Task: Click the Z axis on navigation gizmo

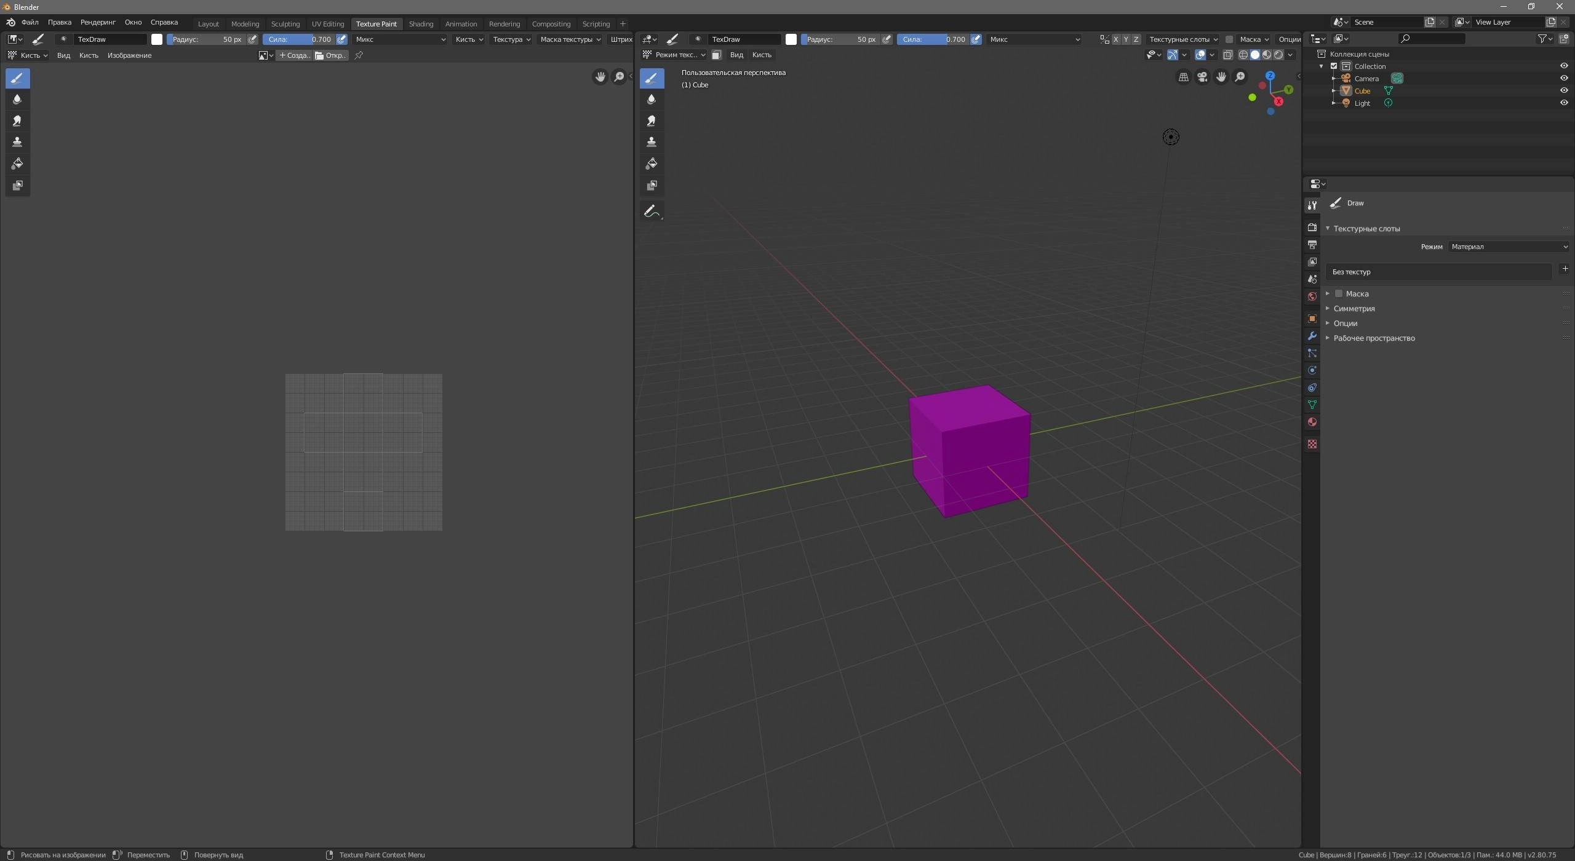Action: tap(1270, 76)
